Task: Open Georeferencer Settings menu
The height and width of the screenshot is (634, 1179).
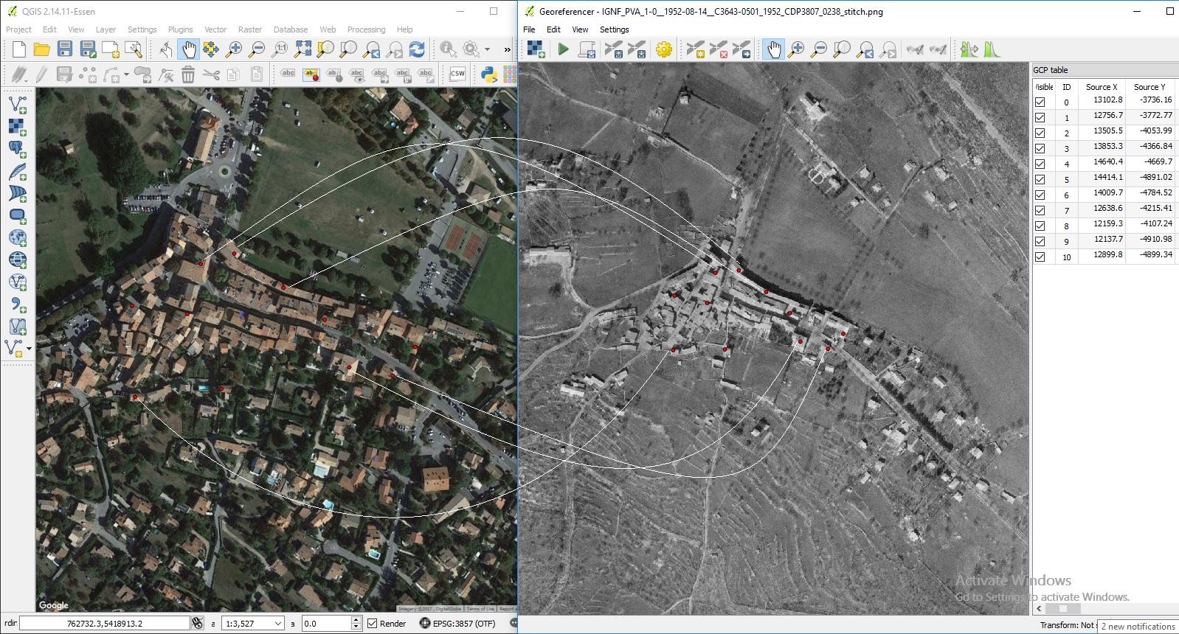Action: click(x=614, y=29)
